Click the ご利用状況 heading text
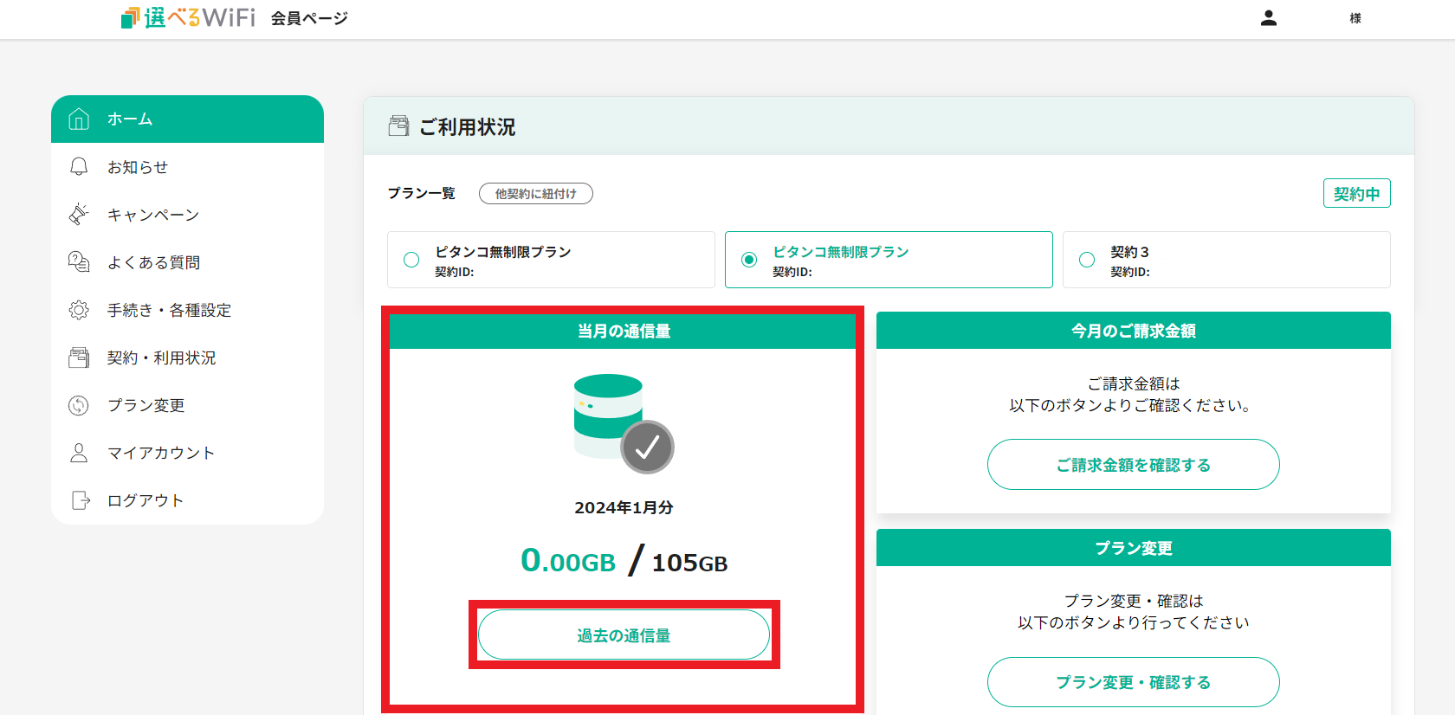This screenshot has height=715, width=1455. point(468,127)
